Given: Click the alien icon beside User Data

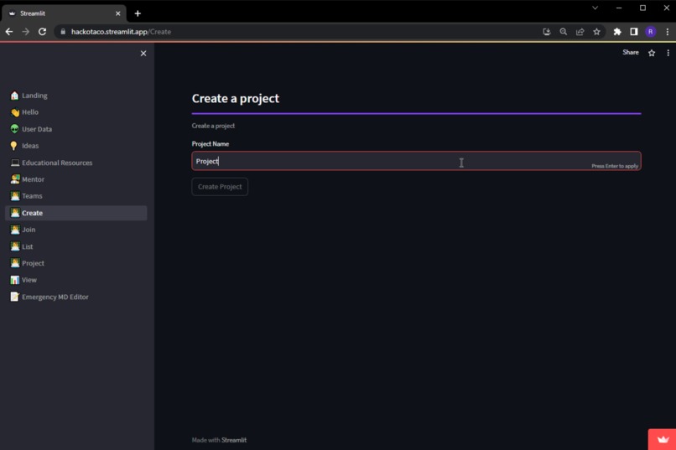Looking at the screenshot, I should click(14, 129).
